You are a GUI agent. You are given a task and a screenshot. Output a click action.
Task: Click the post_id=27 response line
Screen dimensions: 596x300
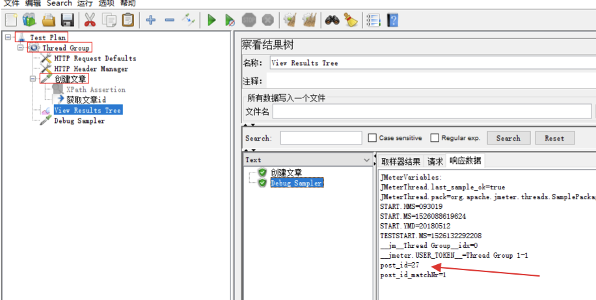(x=400, y=265)
